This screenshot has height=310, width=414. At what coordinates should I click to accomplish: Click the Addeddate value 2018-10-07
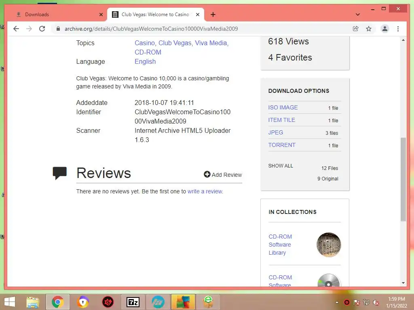[x=164, y=103]
